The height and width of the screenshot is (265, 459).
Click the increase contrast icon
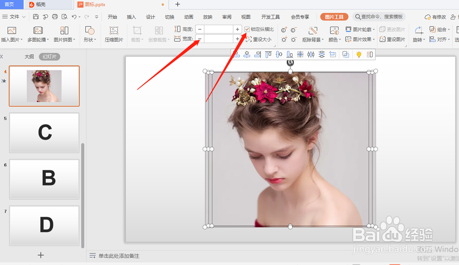(284, 30)
